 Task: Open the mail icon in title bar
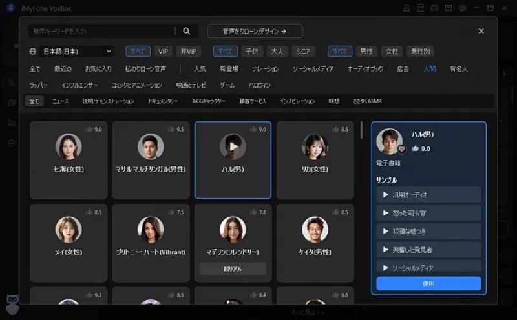448,8
